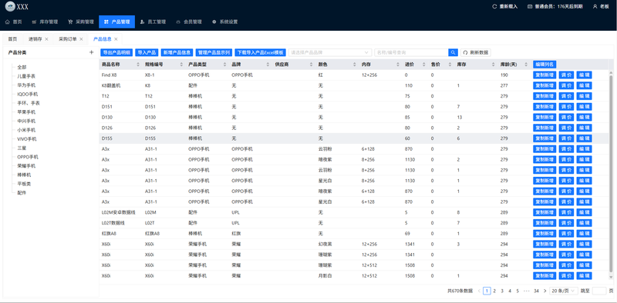Focus the 名称/编号查询 search field
Screen dimensions: 617x303
click(411, 52)
